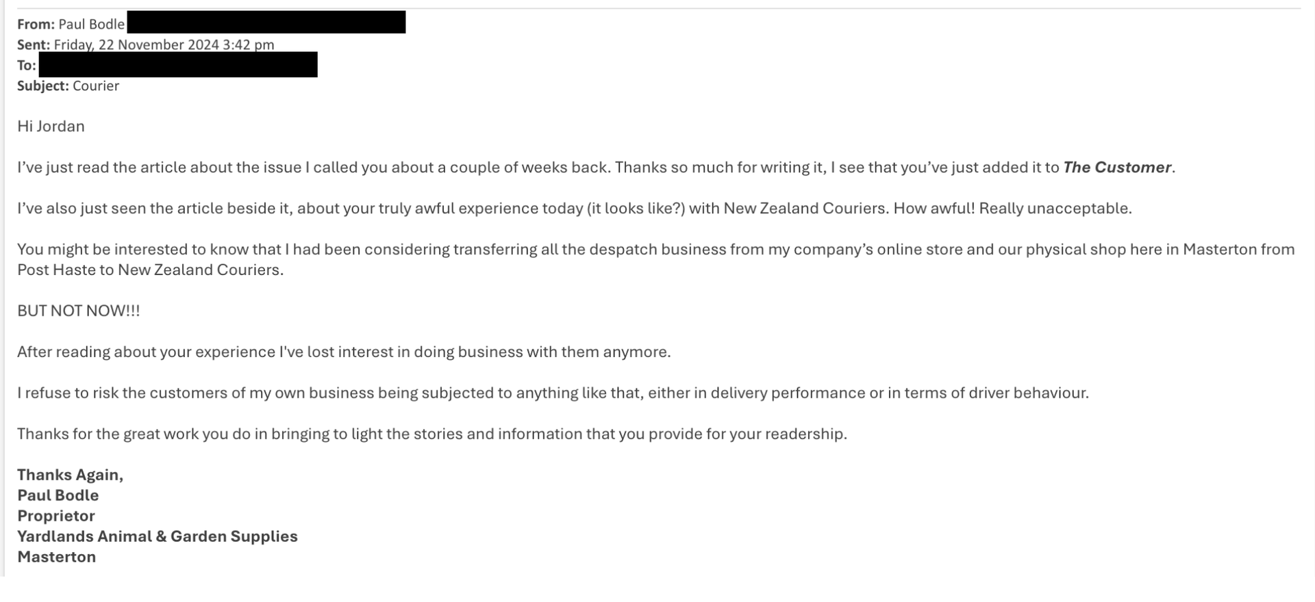This screenshot has height=602, width=1315.
Task: Click the sentence about driver behaviour
Action: (x=553, y=393)
